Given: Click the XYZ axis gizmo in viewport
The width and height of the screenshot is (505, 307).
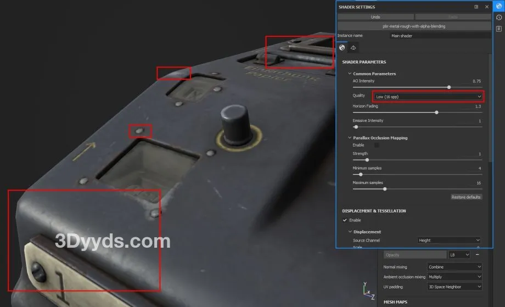Looking at the screenshot, I should [x=369, y=291].
